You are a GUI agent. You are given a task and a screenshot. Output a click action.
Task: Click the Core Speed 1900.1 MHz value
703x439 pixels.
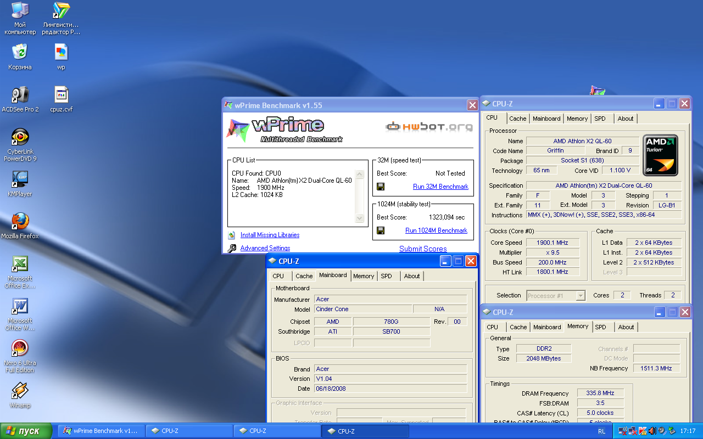pos(553,243)
